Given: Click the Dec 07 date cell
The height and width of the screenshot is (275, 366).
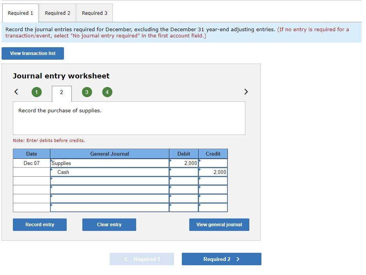Looking at the screenshot, I should tap(31, 163).
